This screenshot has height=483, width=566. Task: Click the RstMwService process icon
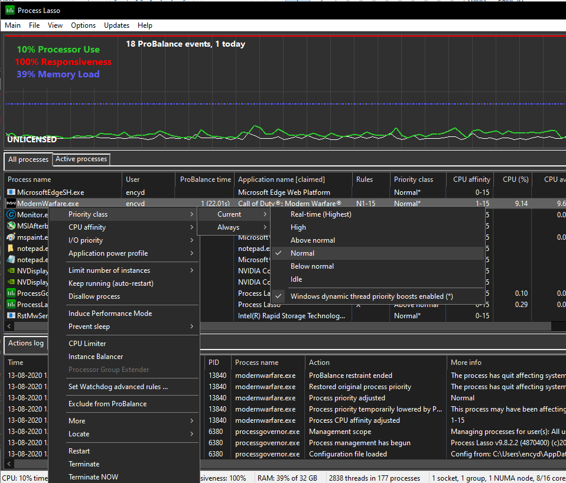click(x=11, y=316)
